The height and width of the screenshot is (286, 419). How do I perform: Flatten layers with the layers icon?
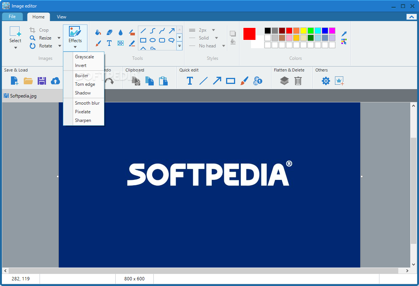(284, 81)
